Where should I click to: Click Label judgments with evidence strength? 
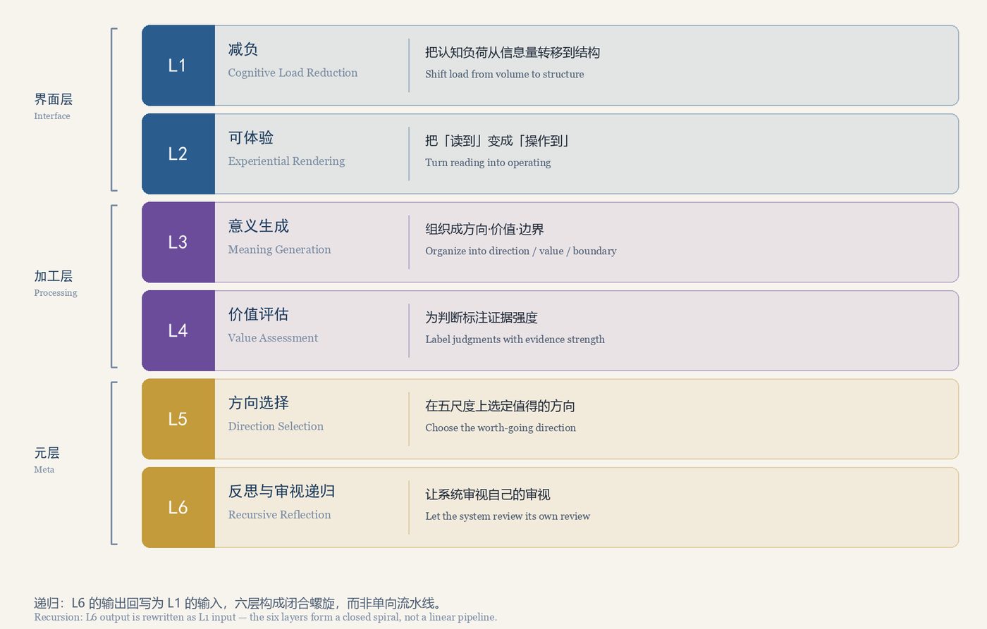515,340
